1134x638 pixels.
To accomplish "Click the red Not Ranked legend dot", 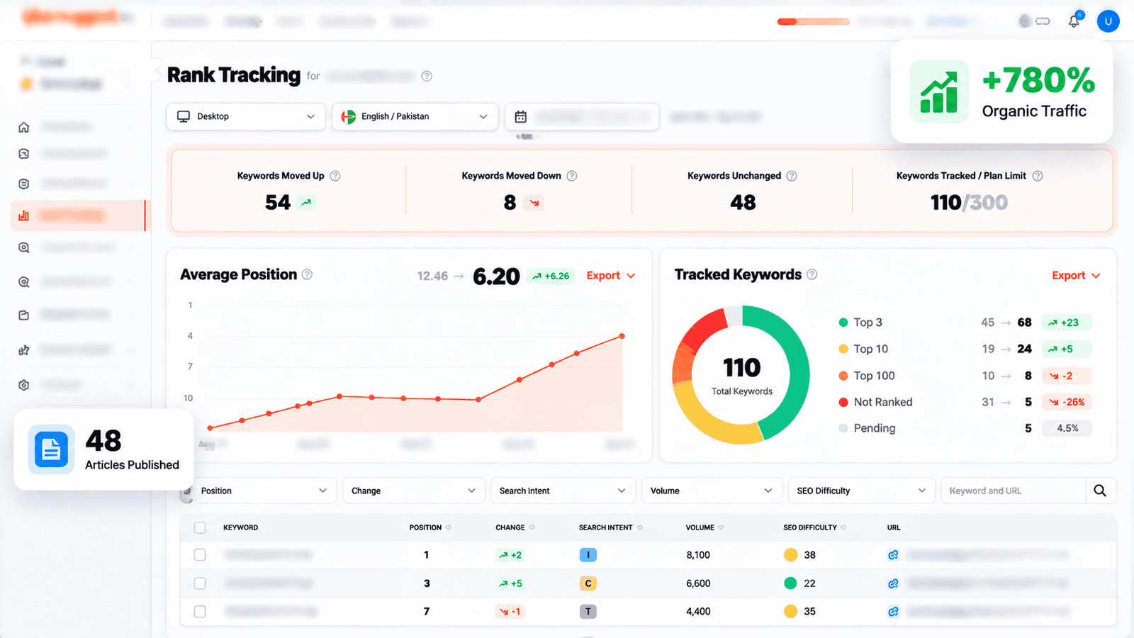I will tap(843, 402).
